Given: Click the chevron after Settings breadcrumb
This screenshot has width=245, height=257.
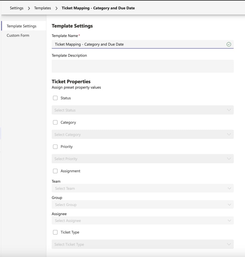Looking at the screenshot, I should [x=29, y=8].
